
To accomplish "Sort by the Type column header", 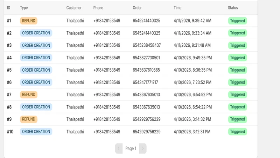I will (x=24, y=8).
